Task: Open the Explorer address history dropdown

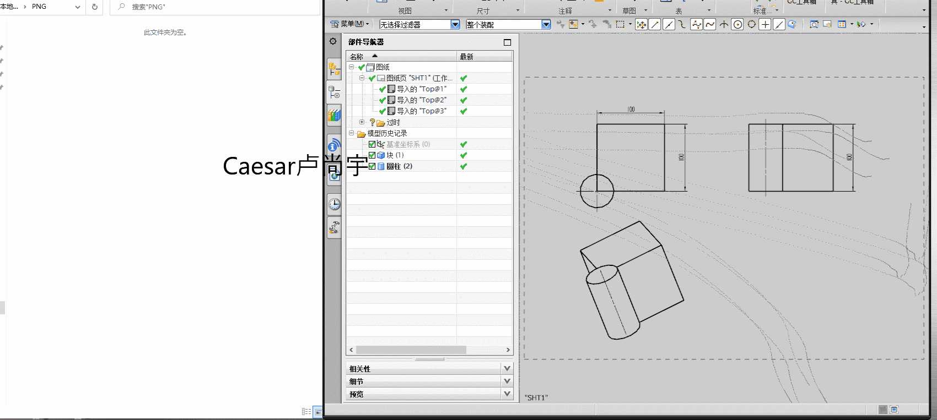Action: tap(78, 7)
